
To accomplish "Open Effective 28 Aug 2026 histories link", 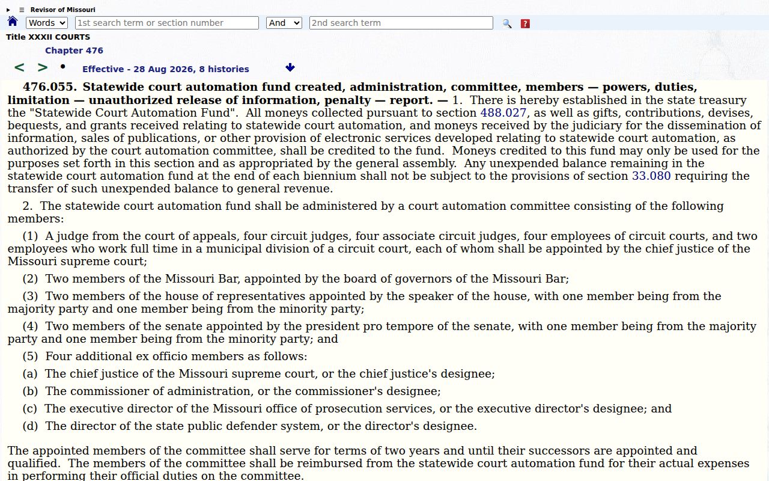I will pyautogui.click(x=166, y=69).
